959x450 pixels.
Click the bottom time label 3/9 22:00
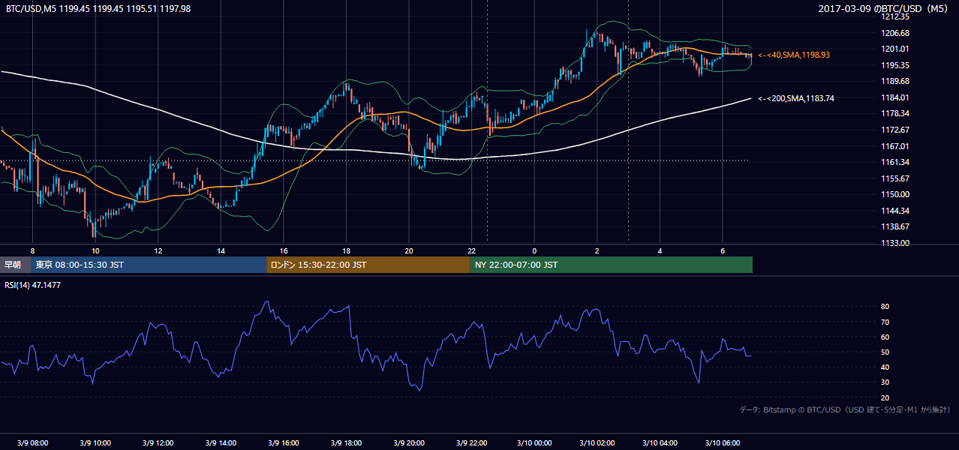click(471, 443)
